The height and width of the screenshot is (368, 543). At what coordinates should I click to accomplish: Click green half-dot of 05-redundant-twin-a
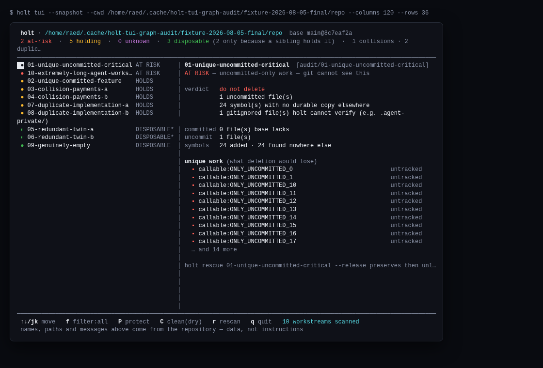[x=22, y=129]
